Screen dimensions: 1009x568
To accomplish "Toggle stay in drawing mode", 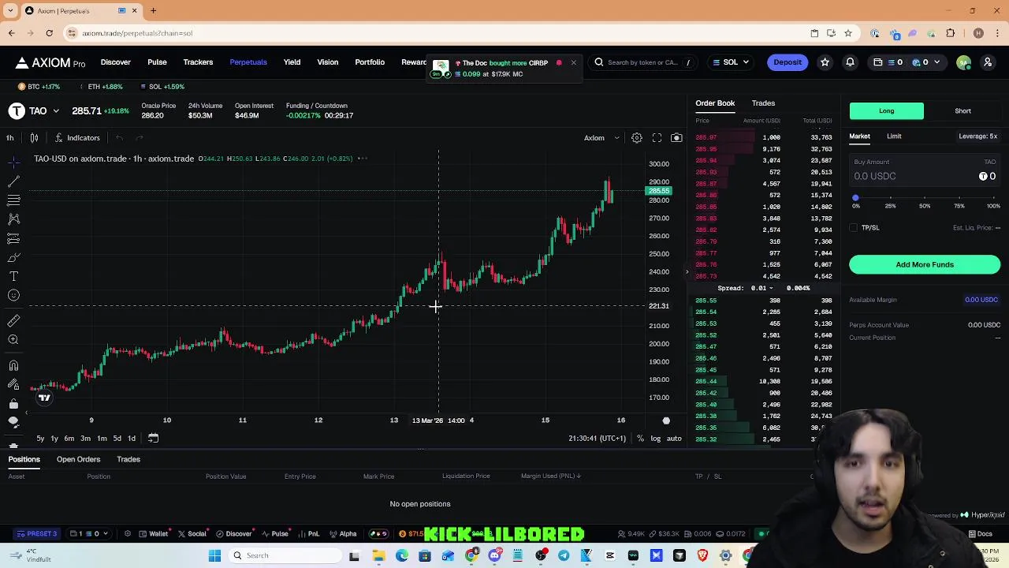I will [13, 384].
